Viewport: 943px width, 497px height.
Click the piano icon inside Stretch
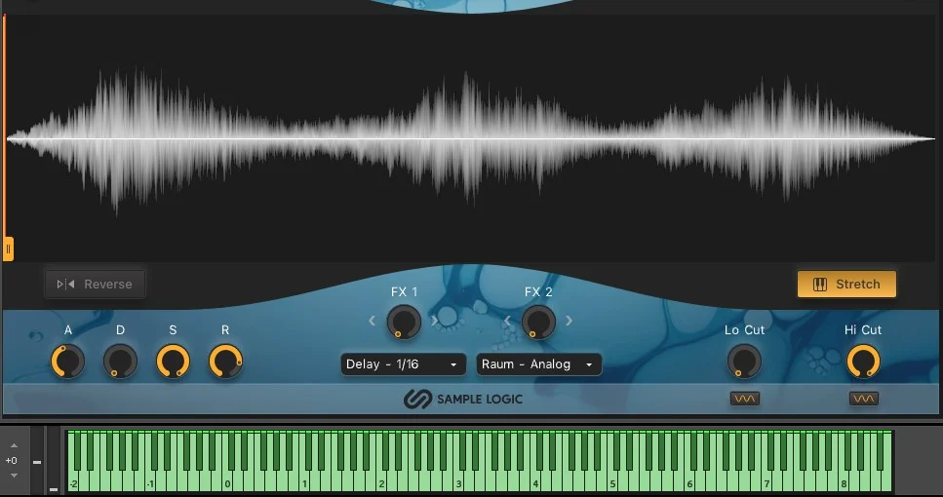click(x=820, y=285)
